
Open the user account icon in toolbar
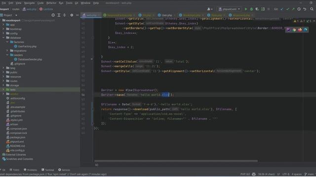[209, 9]
